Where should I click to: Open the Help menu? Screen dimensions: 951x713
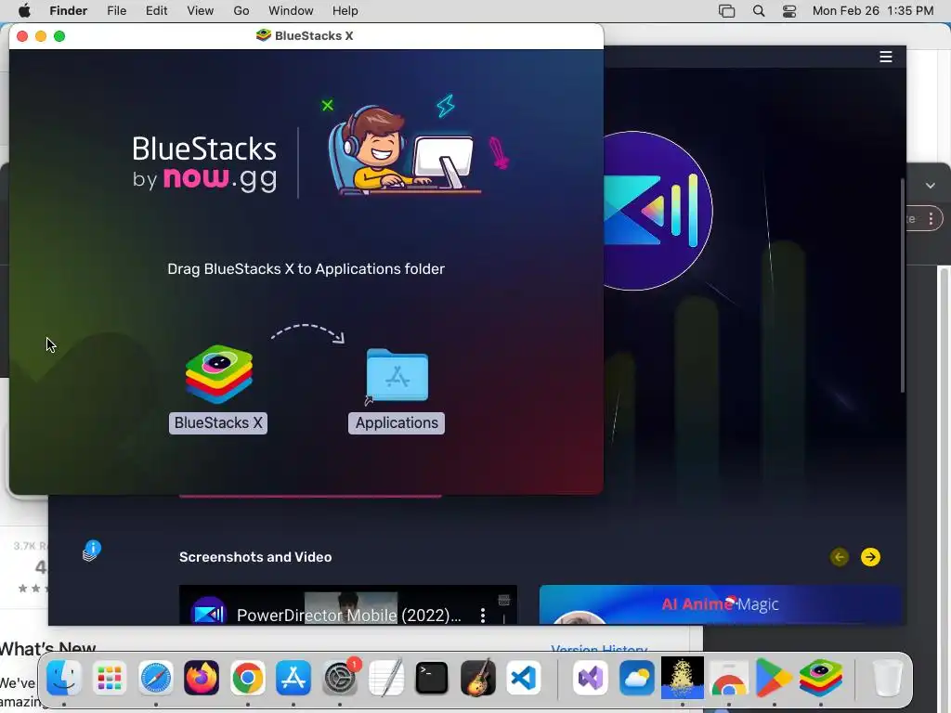(x=345, y=11)
